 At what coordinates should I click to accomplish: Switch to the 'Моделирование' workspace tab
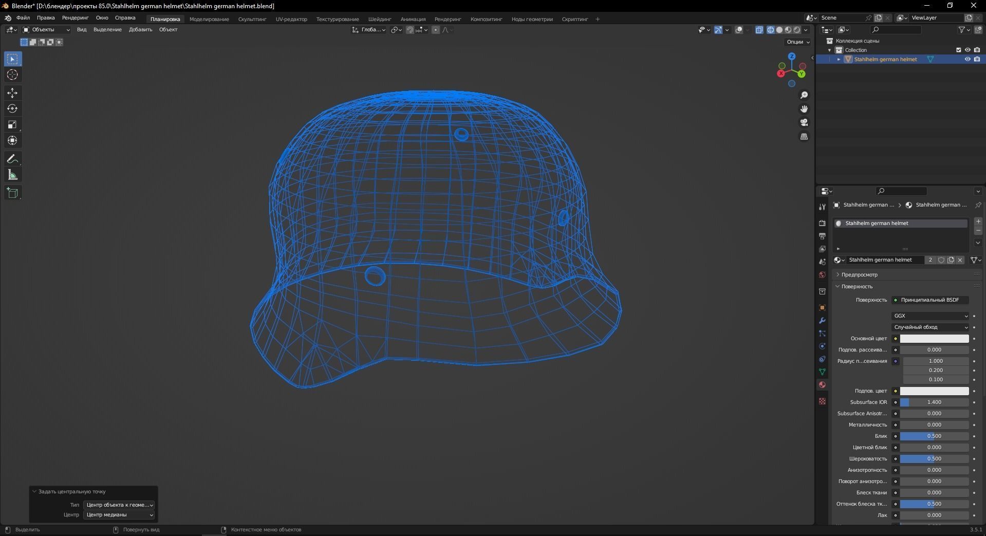pyautogui.click(x=209, y=19)
